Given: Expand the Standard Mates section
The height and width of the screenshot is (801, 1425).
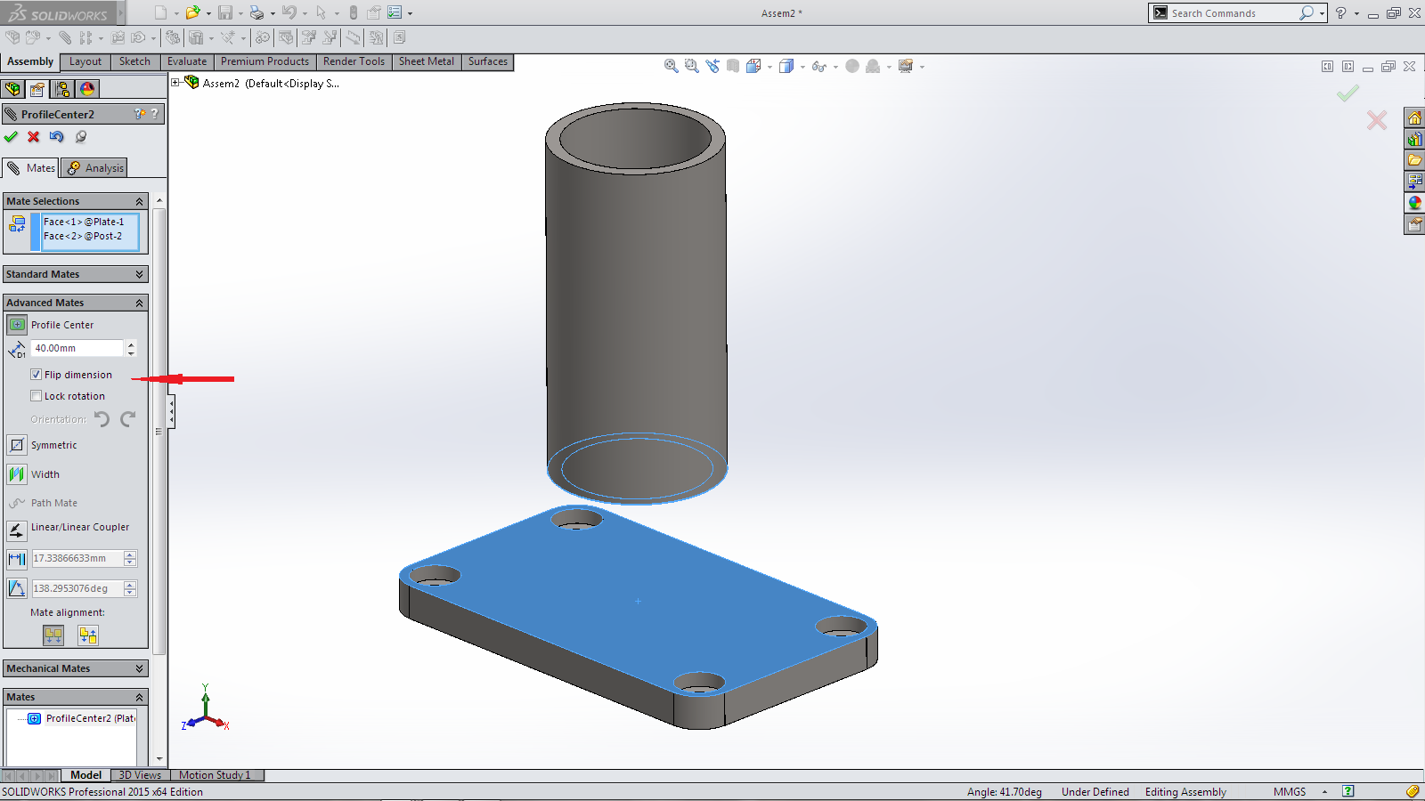Looking at the screenshot, I should (x=139, y=274).
